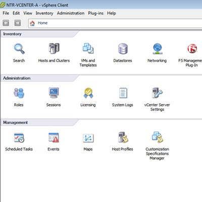The image size is (202, 202).
Task: Click the vSphere Client title bar icon
Action: pyautogui.click(x=3, y=5)
